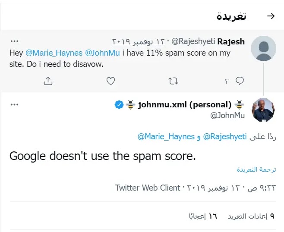Click @Marie_Haynes in the replying-to line

166,137
